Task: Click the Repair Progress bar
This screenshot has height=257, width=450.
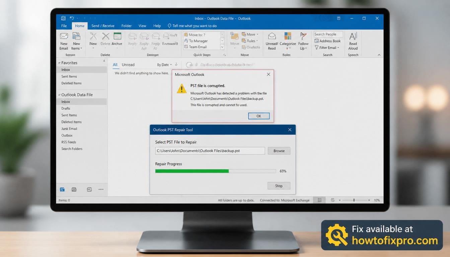Action: tap(216, 171)
